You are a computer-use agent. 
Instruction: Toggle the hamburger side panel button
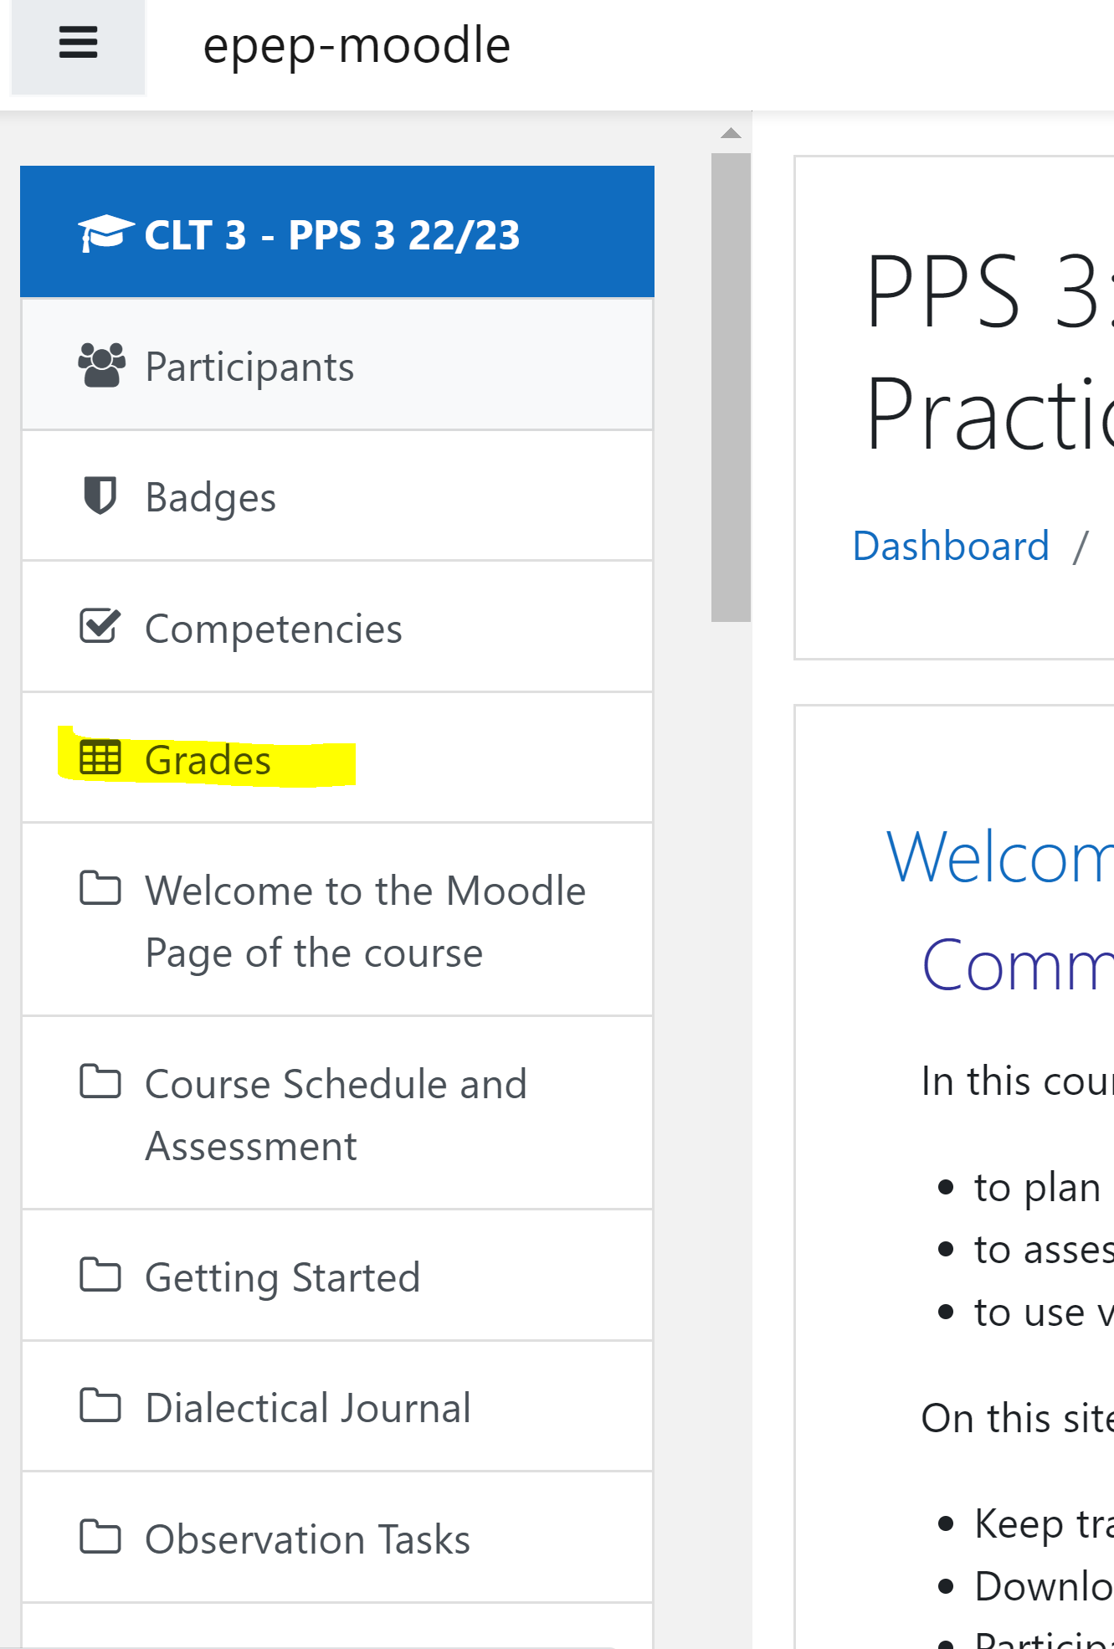pyautogui.click(x=78, y=44)
